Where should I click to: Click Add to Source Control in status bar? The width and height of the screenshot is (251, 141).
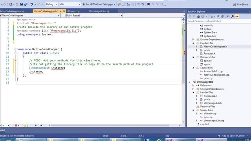point(233,136)
